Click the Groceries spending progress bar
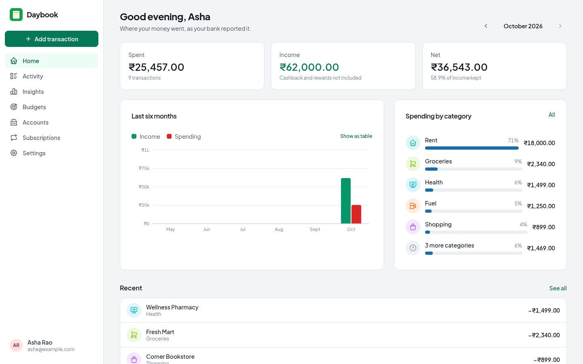The image size is (583, 364). click(x=474, y=169)
